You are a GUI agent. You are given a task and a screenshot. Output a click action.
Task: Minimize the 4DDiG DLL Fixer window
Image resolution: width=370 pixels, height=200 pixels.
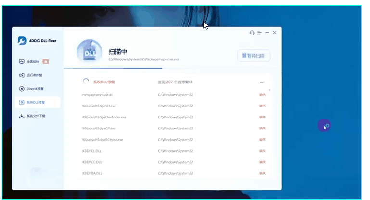tap(267, 33)
